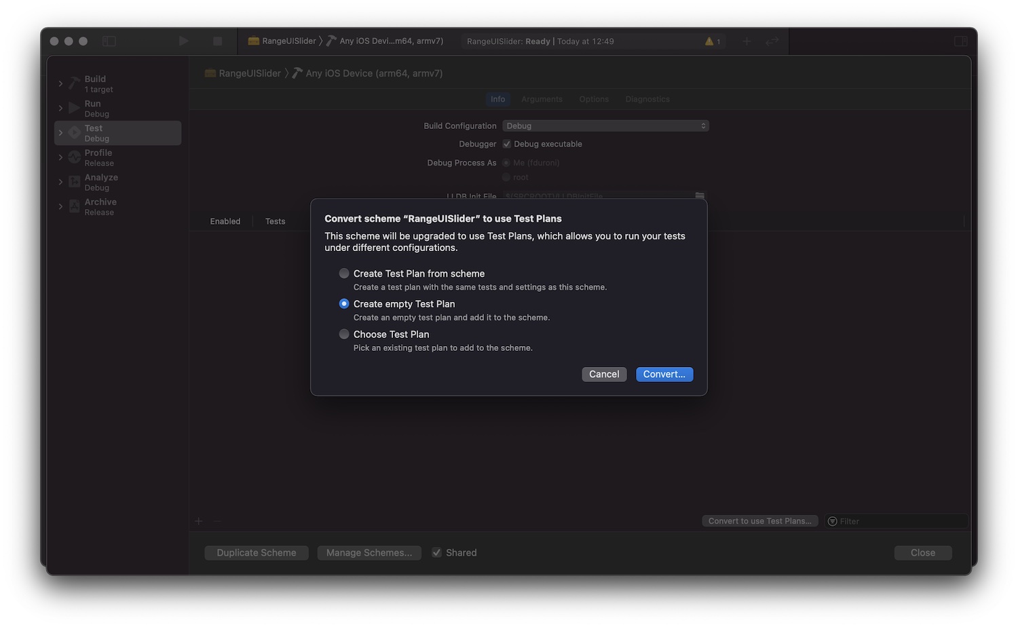Expand the Test scheme action

click(60, 133)
